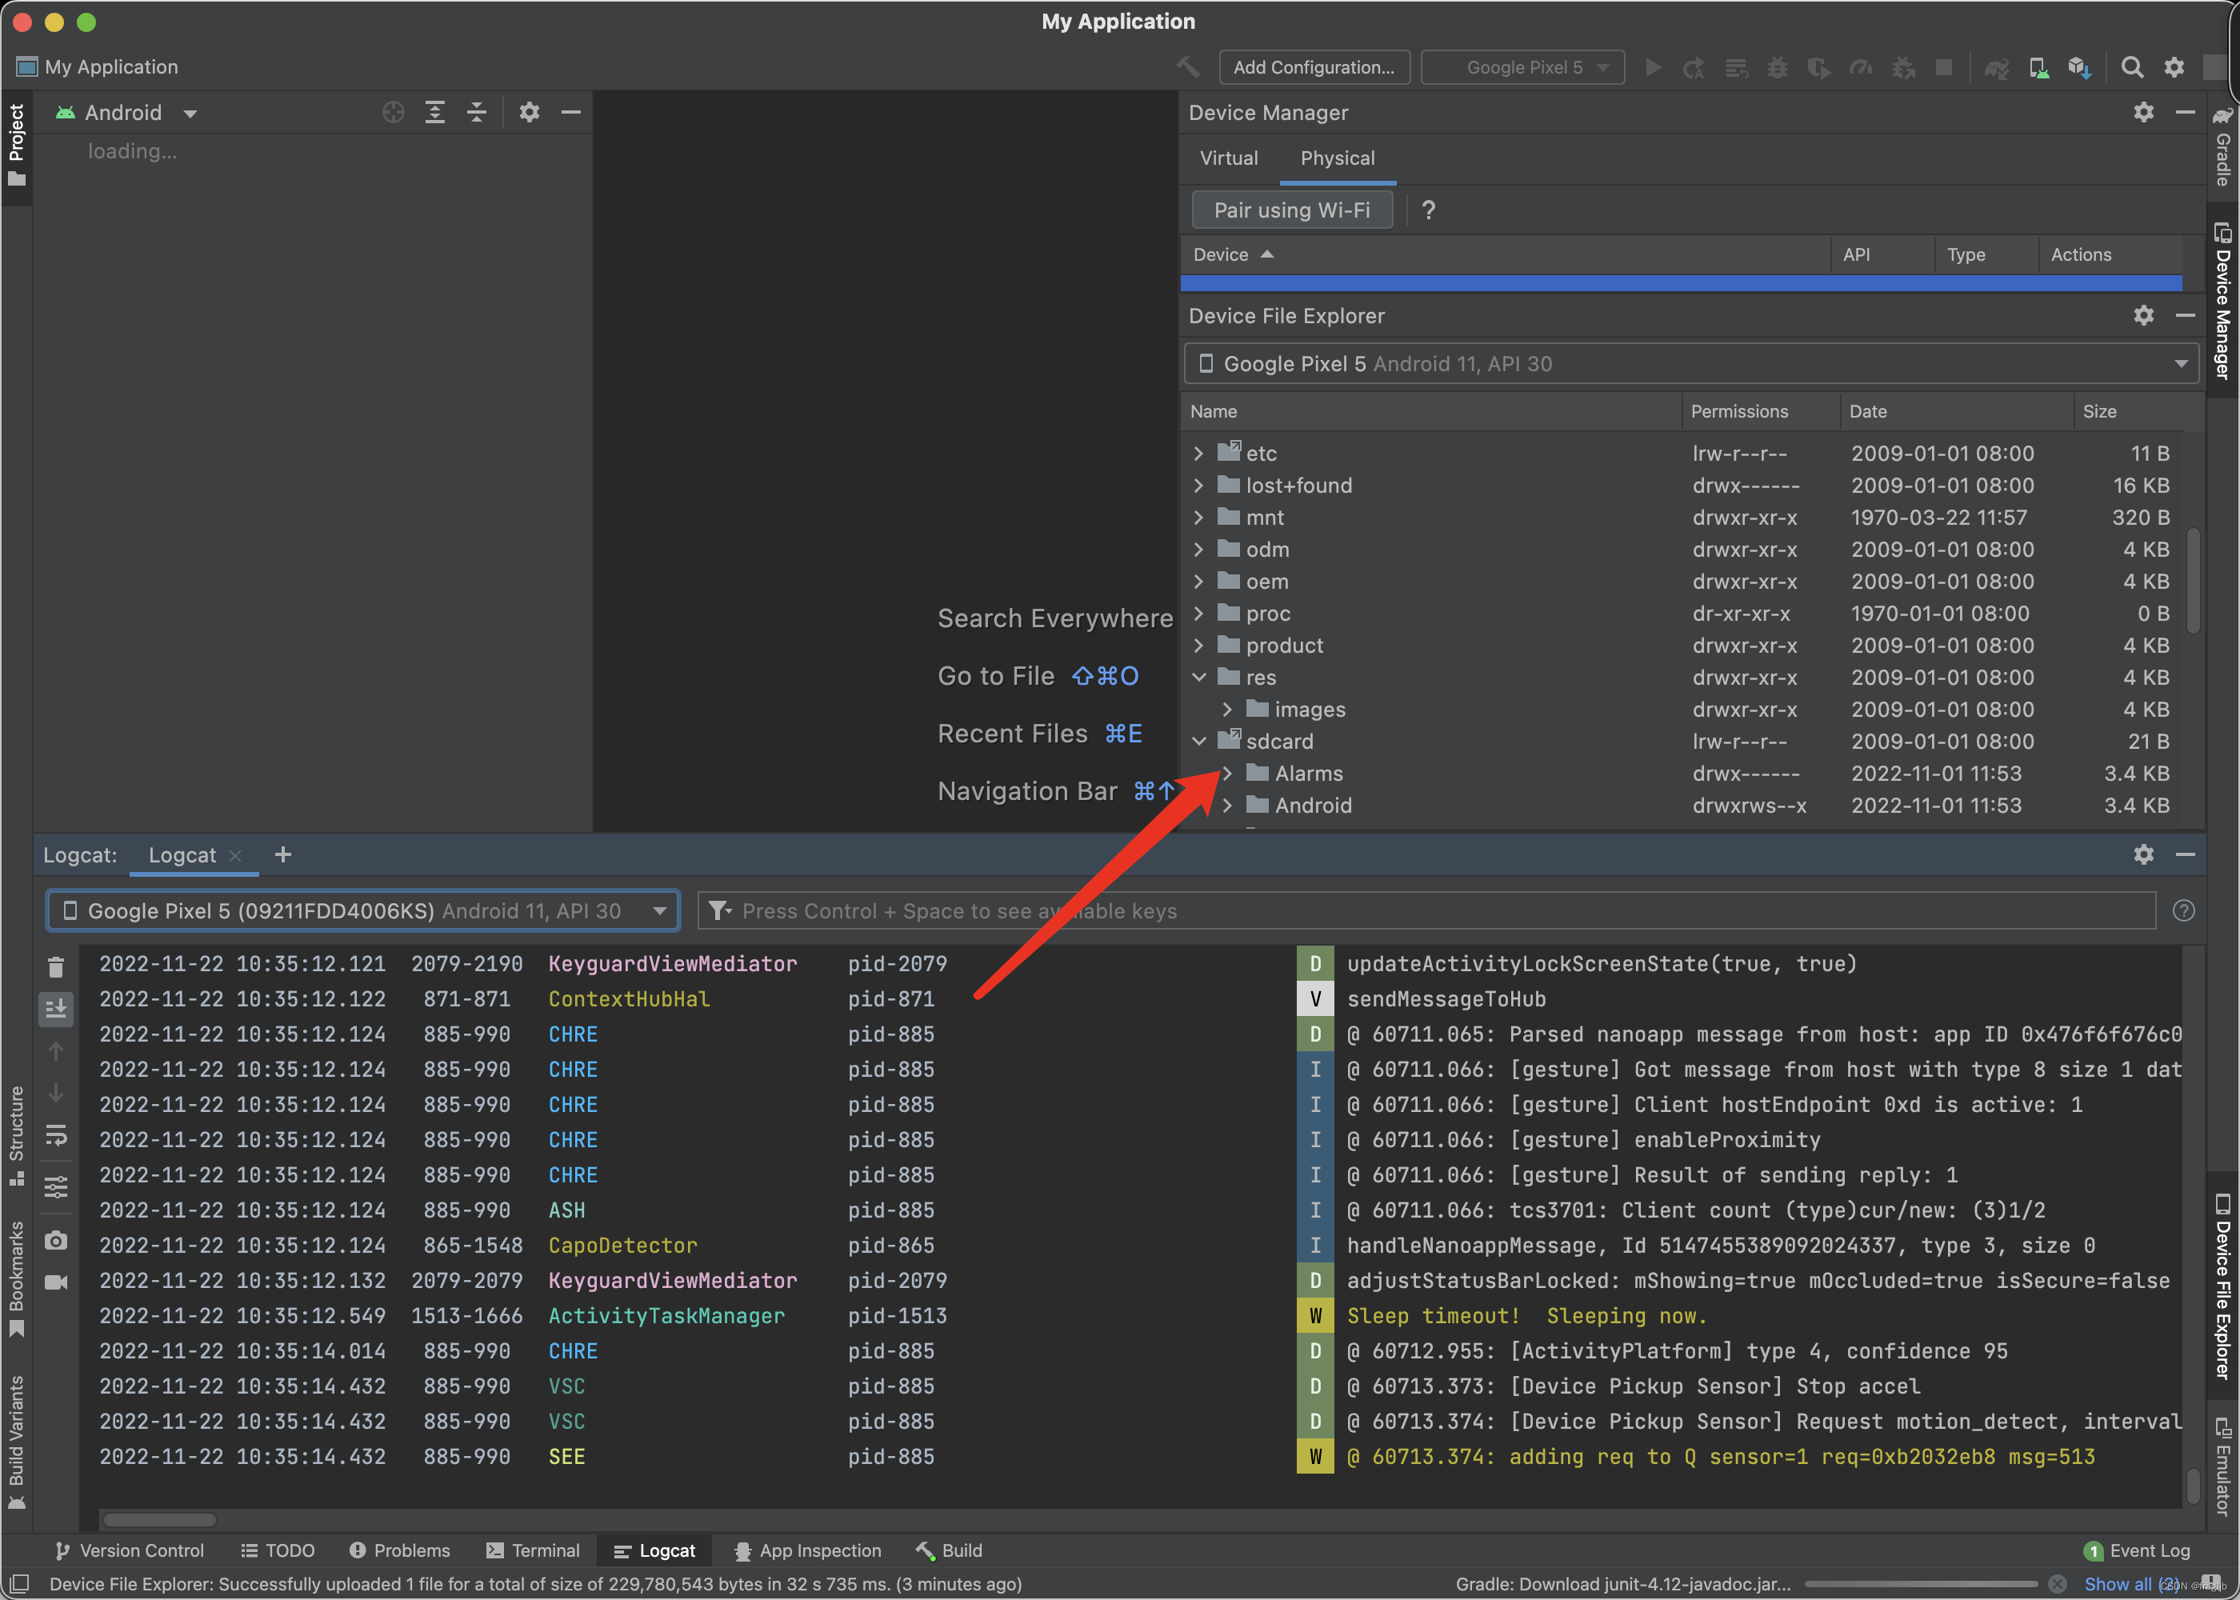Open Device File Explorer gear settings

[2143, 315]
